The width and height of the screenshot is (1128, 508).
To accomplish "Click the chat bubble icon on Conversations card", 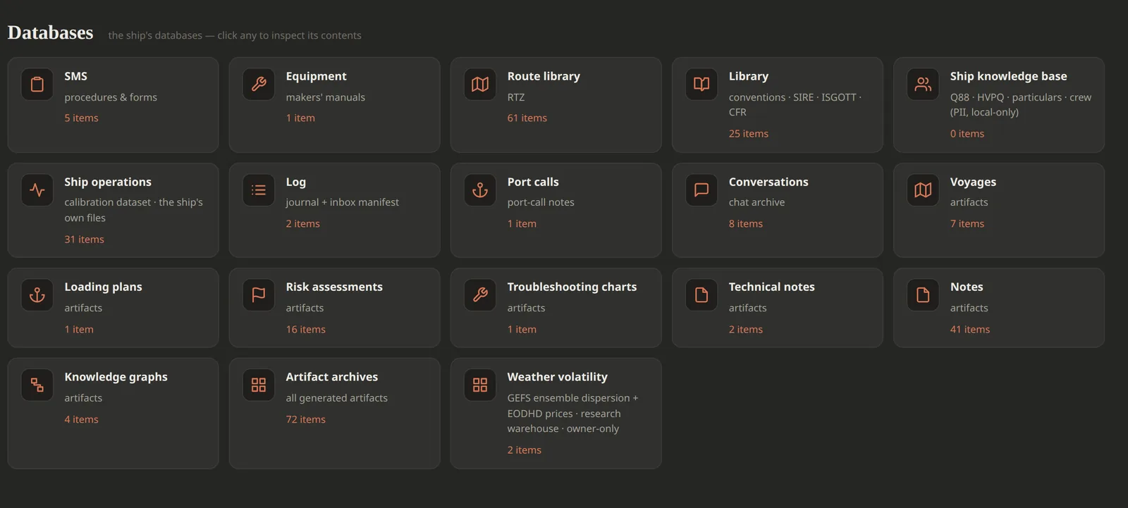I will (701, 190).
